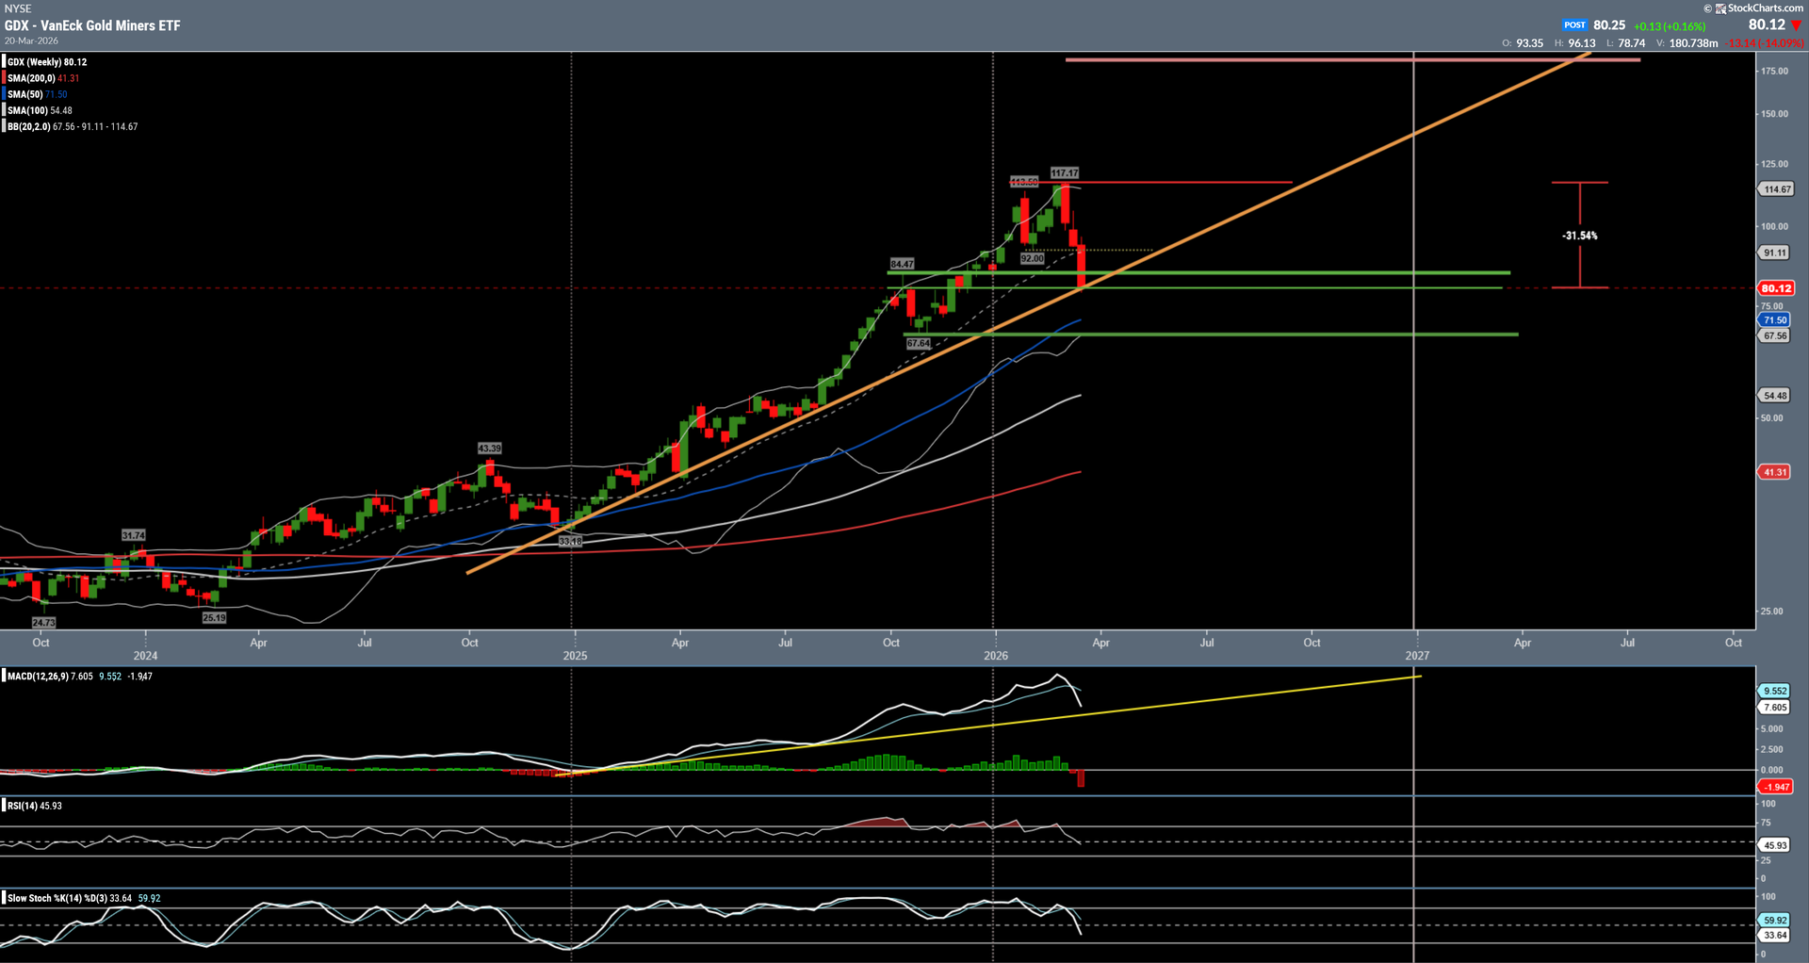Select the yellow trendline in MACD panel
The height and width of the screenshot is (963, 1809).
point(989,726)
